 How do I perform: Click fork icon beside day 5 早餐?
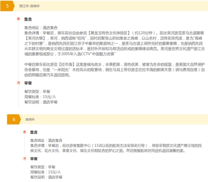click(x=19, y=83)
